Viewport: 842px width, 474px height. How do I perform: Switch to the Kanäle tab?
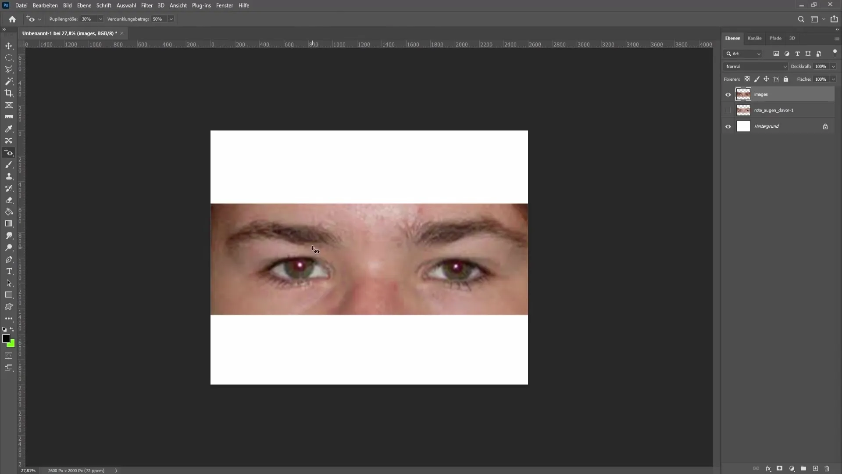pyautogui.click(x=754, y=38)
